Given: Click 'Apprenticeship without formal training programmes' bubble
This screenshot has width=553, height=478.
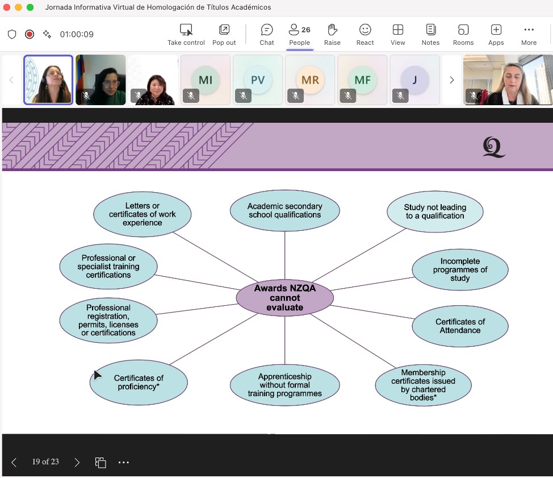Looking at the screenshot, I should pyautogui.click(x=285, y=385).
